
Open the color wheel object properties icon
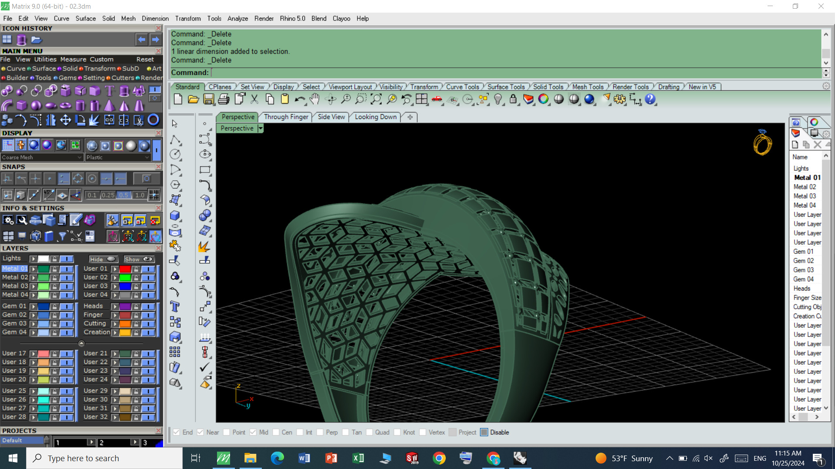point(544,99)
